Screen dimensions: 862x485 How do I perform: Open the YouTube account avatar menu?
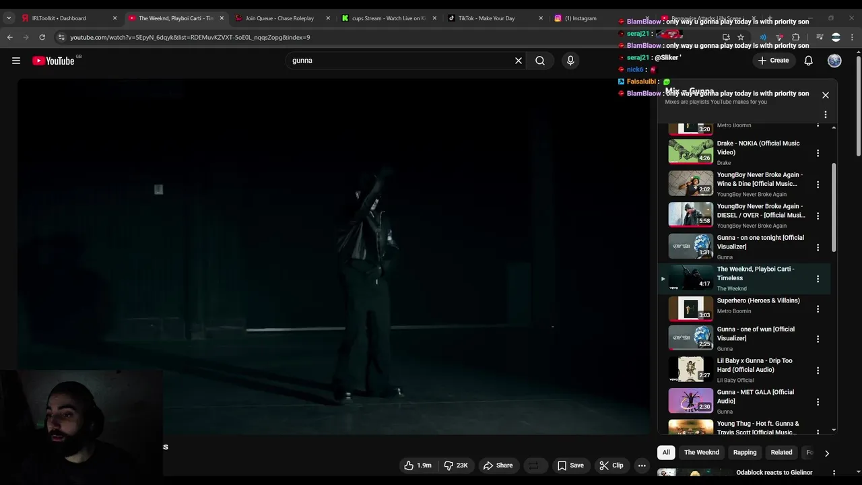click(834, 61)
